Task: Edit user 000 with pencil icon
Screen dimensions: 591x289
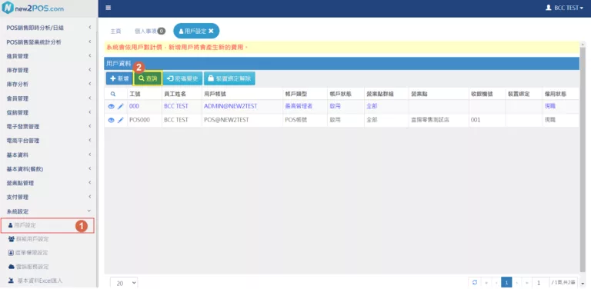Action: click(x=120, y=107)
